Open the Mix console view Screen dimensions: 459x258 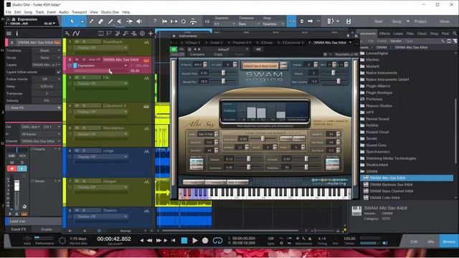pyautogui.click(x=430, y=242)
